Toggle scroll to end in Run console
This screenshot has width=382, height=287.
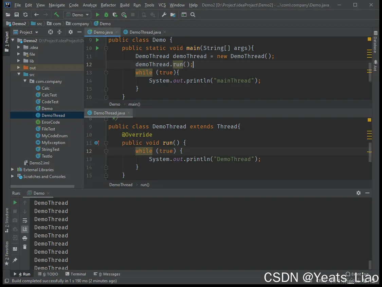pyautogui.click(x=25, y=229)
